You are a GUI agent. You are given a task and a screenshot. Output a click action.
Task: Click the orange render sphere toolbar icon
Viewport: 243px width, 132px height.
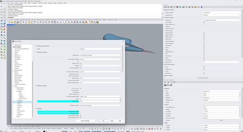(86, 22)
